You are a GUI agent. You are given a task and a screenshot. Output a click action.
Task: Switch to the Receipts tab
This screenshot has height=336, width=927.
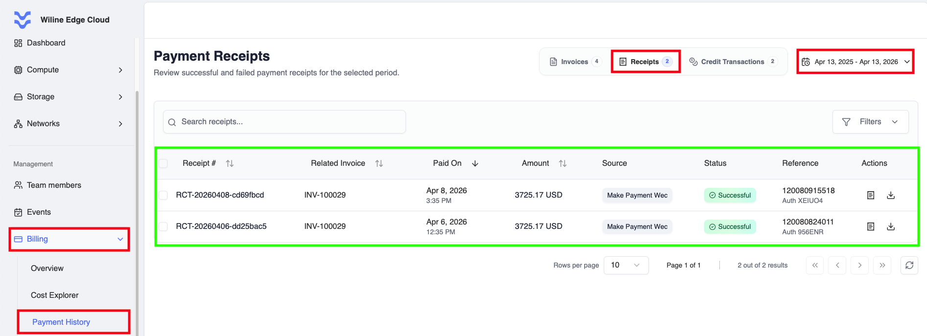point(645,62)
